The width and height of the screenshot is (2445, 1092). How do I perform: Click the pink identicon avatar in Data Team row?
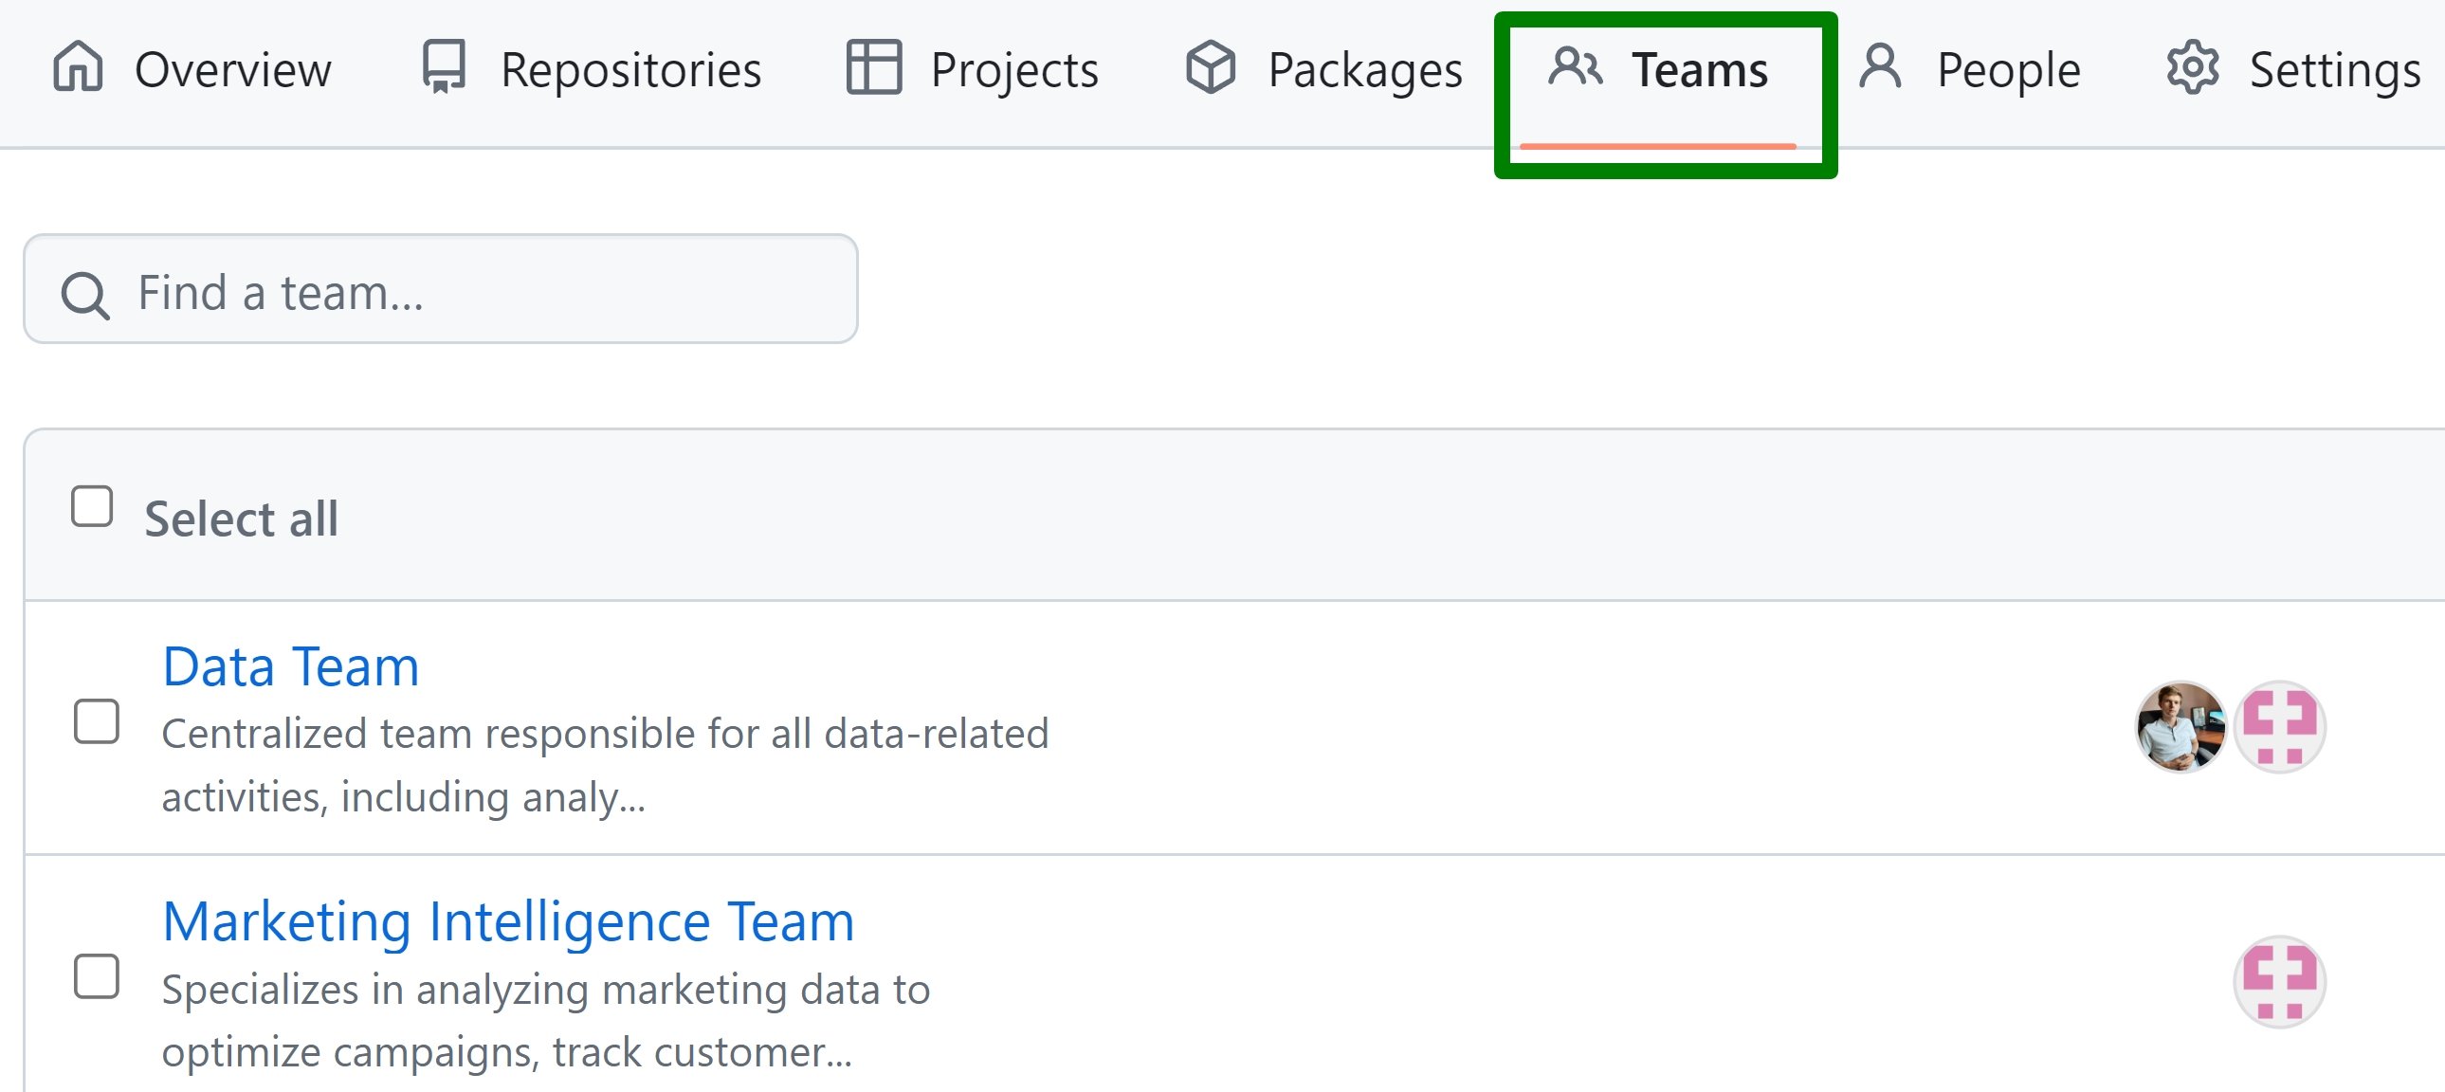(2279, 727)
